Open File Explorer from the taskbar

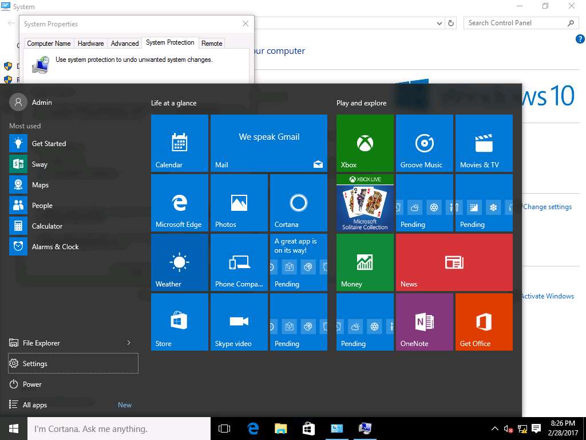point(280,429)
